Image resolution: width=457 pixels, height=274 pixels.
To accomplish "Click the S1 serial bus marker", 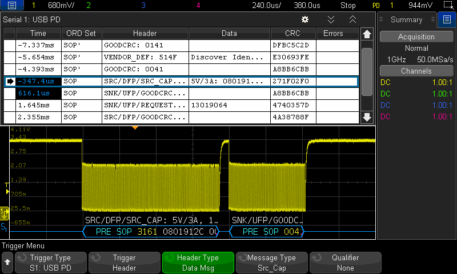I will tap(5, 227).
